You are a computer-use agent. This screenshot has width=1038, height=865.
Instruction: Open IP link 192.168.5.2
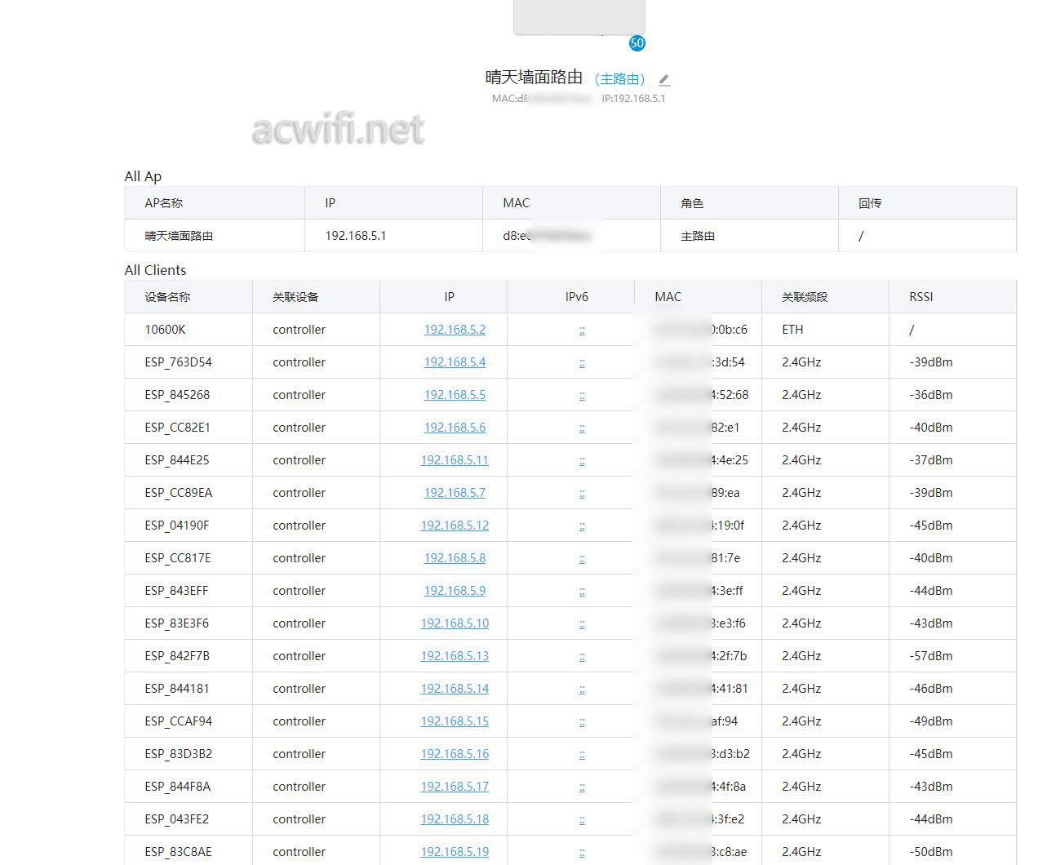coord(455,330)
